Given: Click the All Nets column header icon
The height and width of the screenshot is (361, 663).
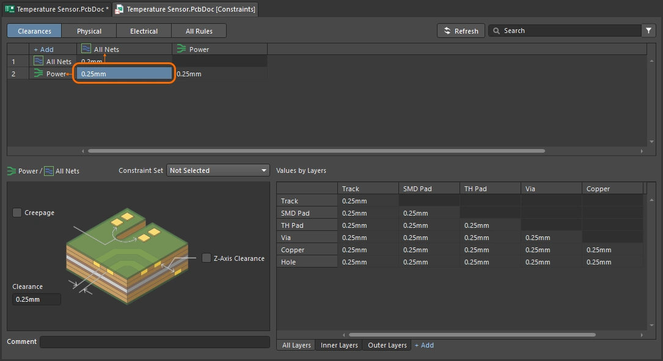Looking at the screenshot, I should coord(86,49).
